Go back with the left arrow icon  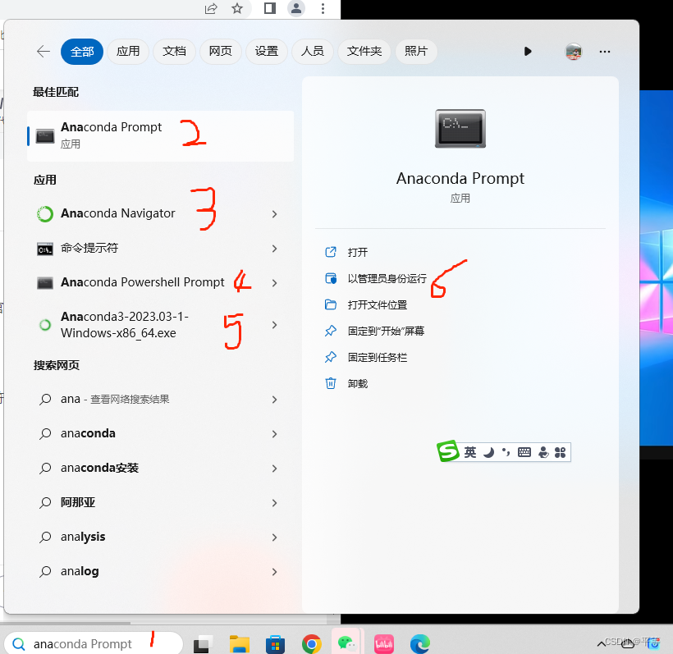43,52
